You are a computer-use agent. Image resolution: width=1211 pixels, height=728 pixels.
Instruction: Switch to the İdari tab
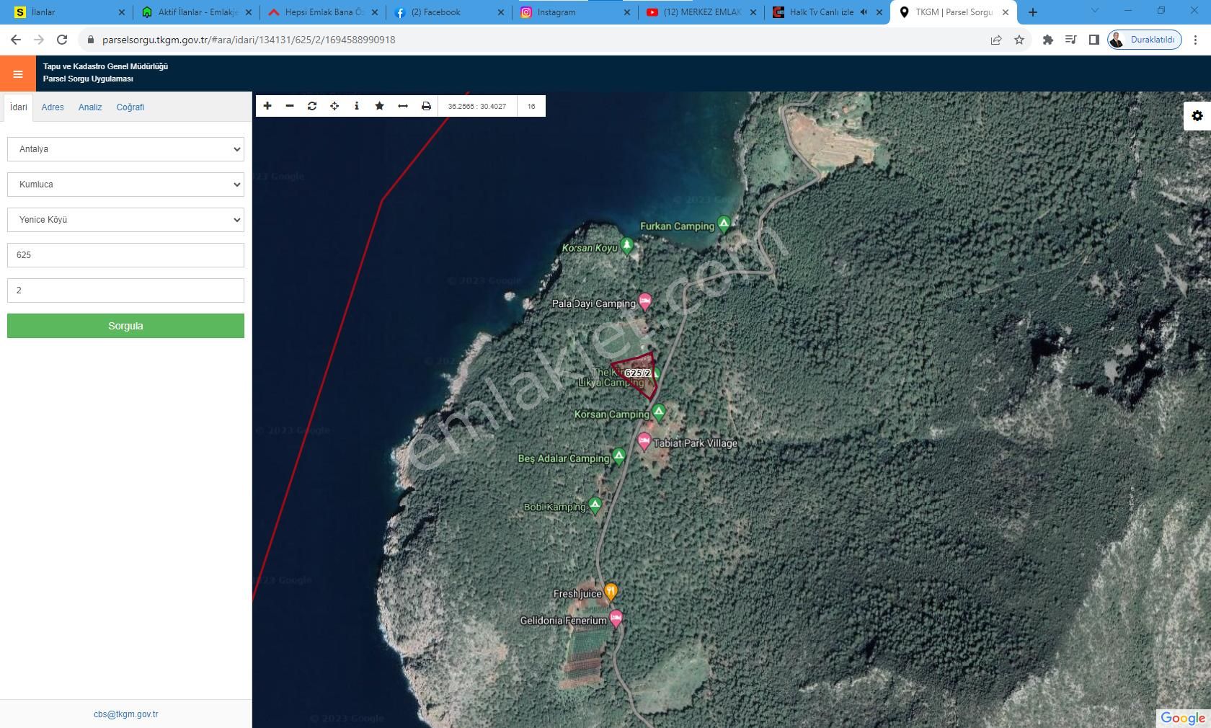pyautogui.click(x=18, y=107)
